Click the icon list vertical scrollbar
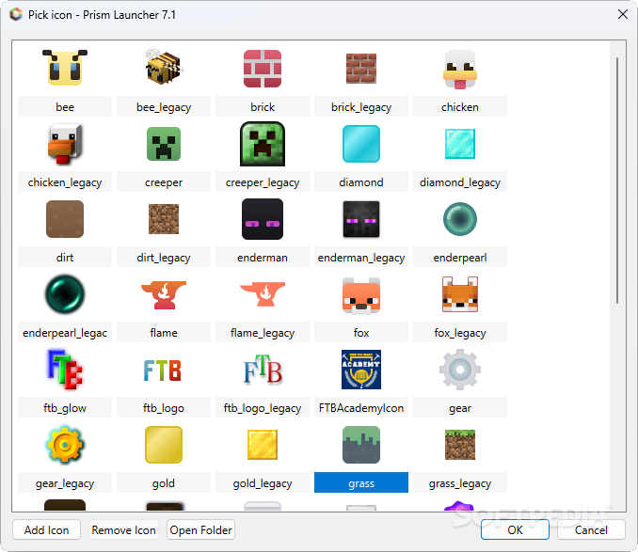The height and width of the screenshot is (552, 638). [x=617, y=181]
